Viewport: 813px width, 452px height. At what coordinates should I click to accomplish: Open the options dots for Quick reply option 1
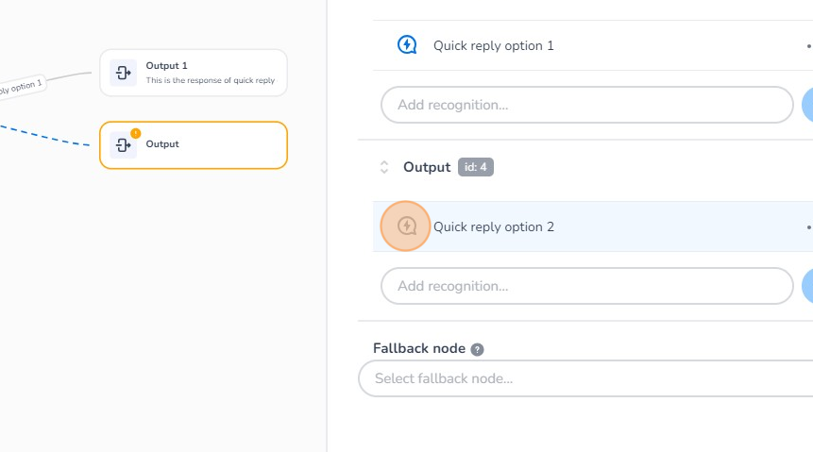pos(808,45)
